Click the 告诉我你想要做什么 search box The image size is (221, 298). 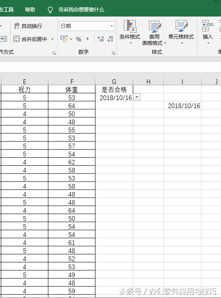81,10
